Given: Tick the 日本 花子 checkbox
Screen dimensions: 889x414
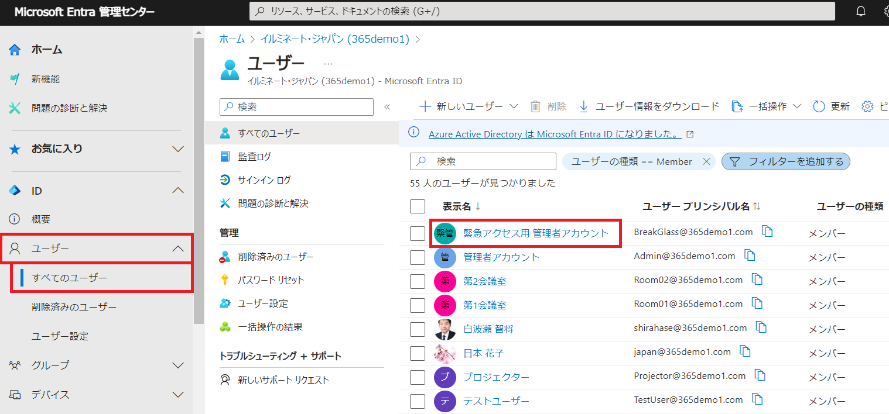Looking at the screenshot, I should (418, 353).
